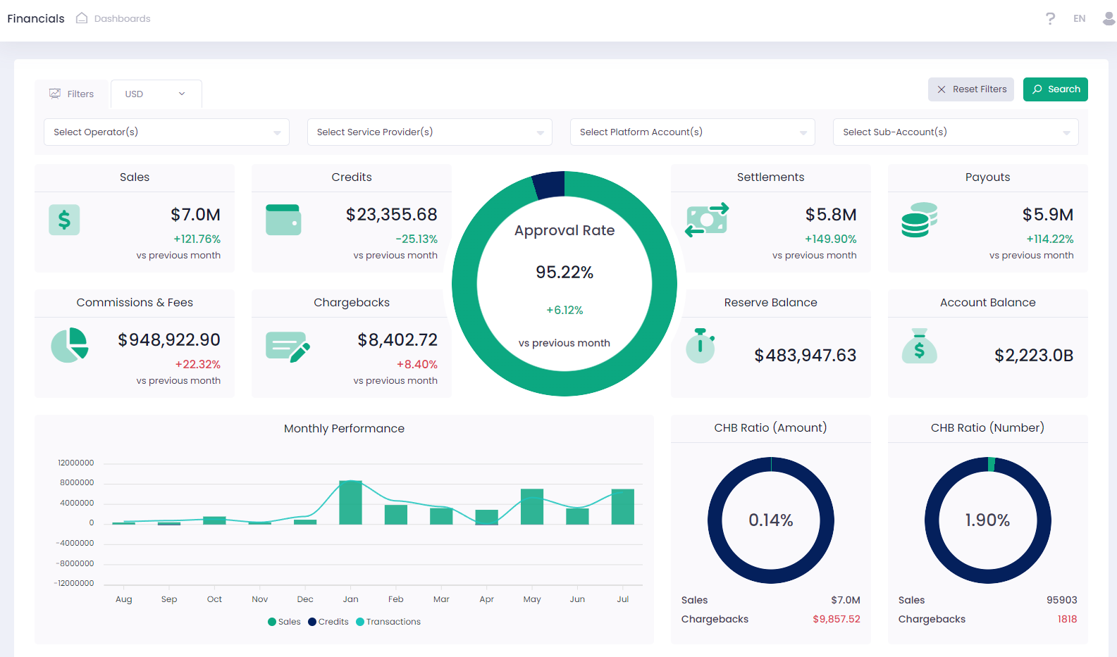Image resolution: width=1117 pixels, height=657 pixels.
Task: Toggle the Sales series in chart legend
Action: click(284, 622)
